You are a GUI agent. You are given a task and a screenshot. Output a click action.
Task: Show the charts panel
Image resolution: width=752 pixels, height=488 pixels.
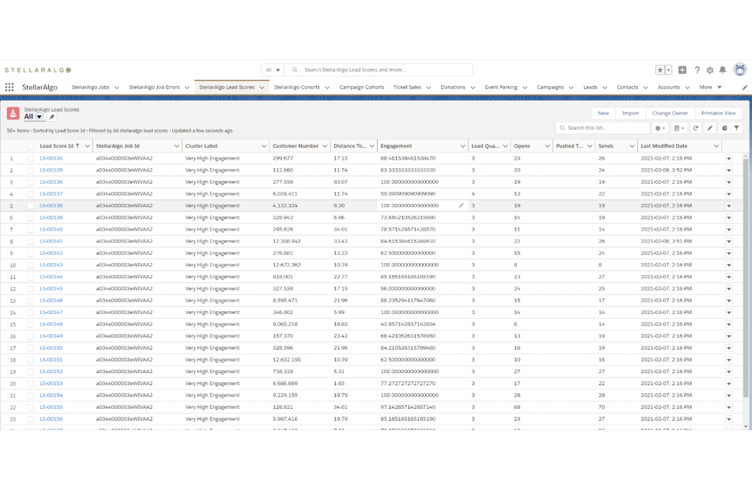click(x=724, y=128)
